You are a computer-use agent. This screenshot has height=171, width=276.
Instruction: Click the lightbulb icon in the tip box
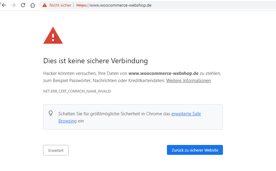(x=51, y=113)
